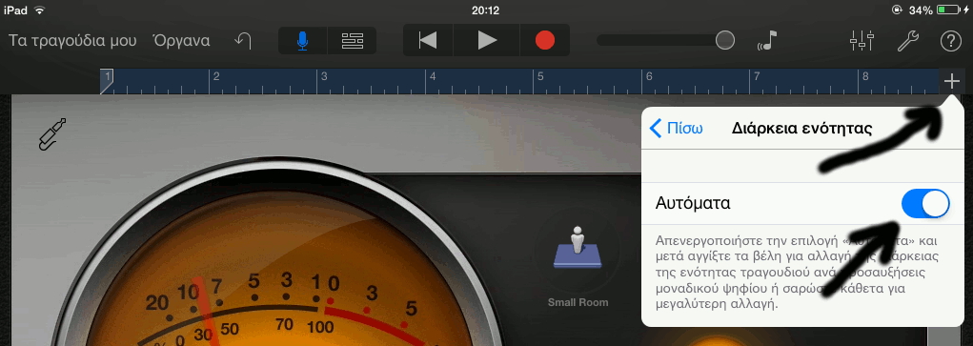Tap the undo arrow icon
This screenshot has width=973, height=346.
pos(243,41)
